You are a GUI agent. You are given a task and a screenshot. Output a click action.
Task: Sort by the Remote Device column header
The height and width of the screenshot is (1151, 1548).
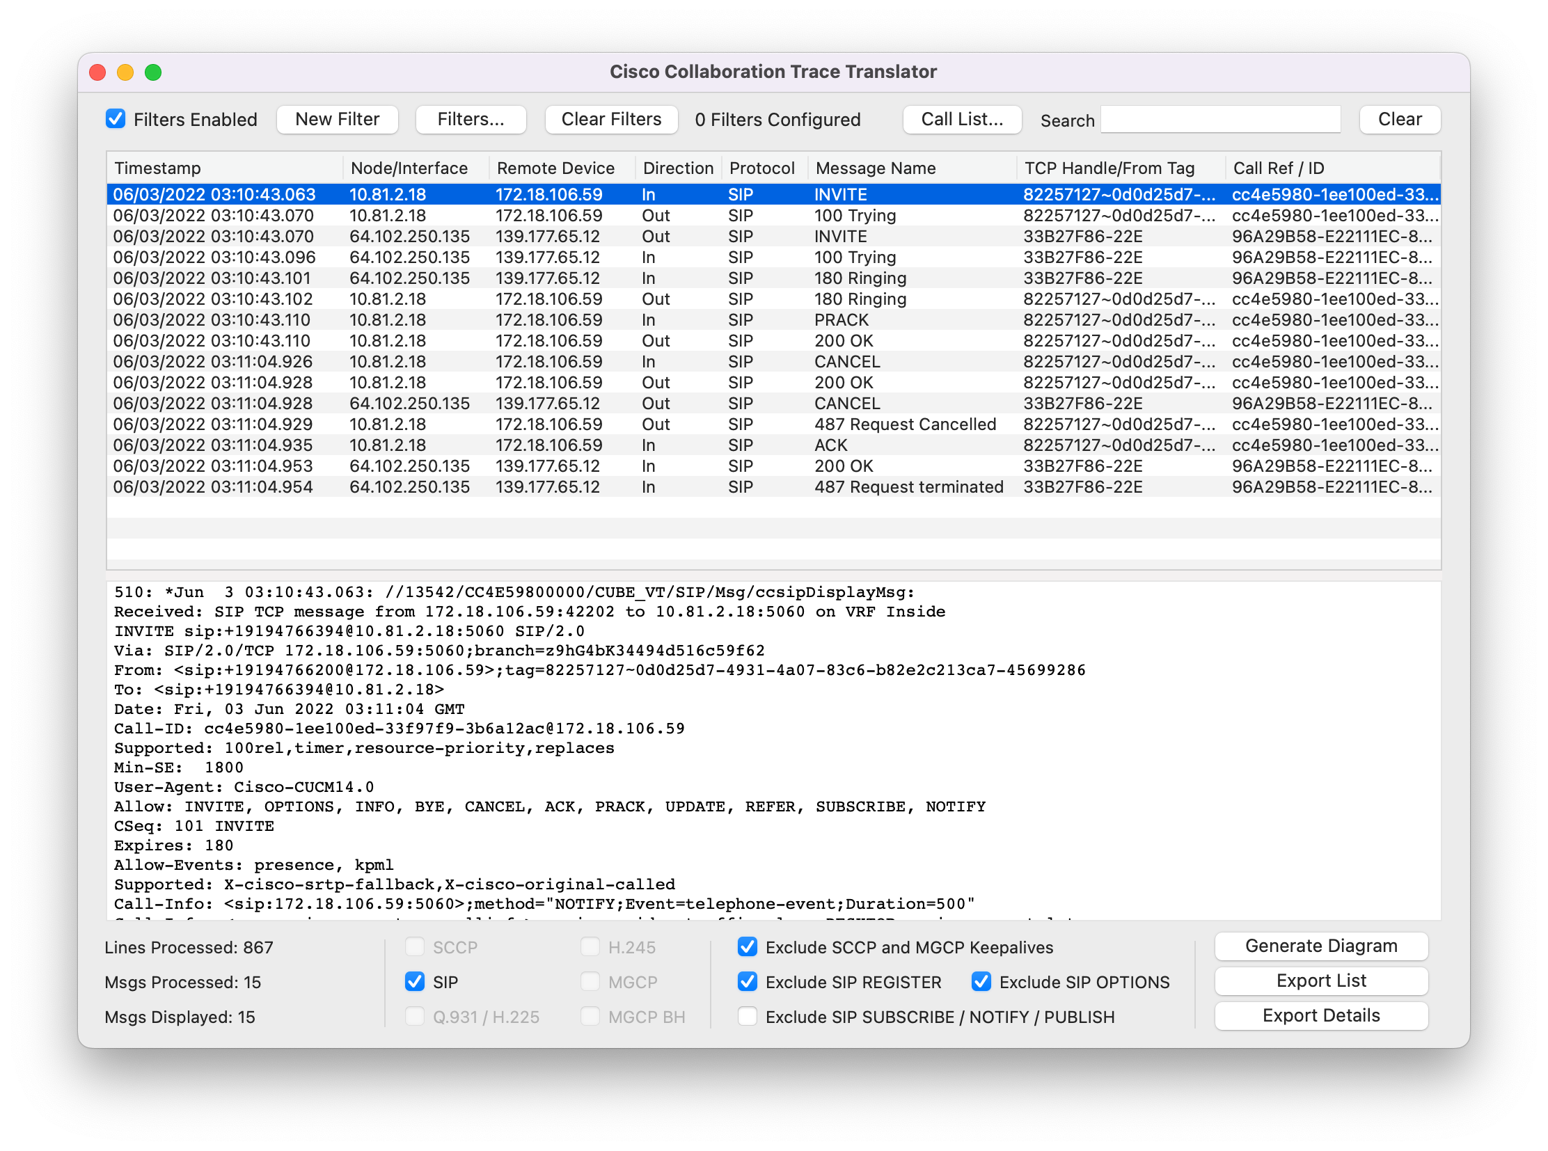[x=562, y=168]
